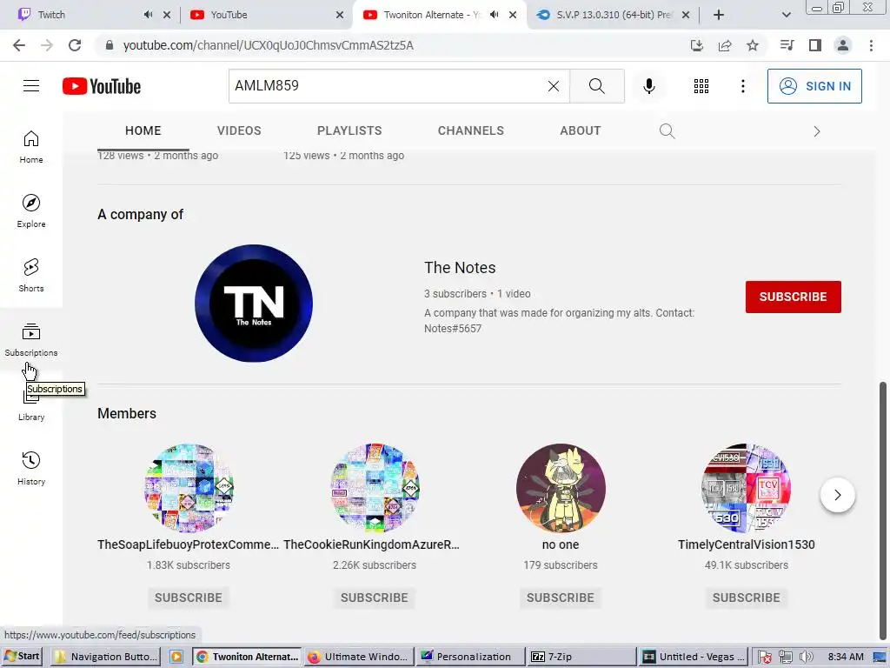Open 7-Zip from taskbar
The image size is (890, 668).
(581, 657)
